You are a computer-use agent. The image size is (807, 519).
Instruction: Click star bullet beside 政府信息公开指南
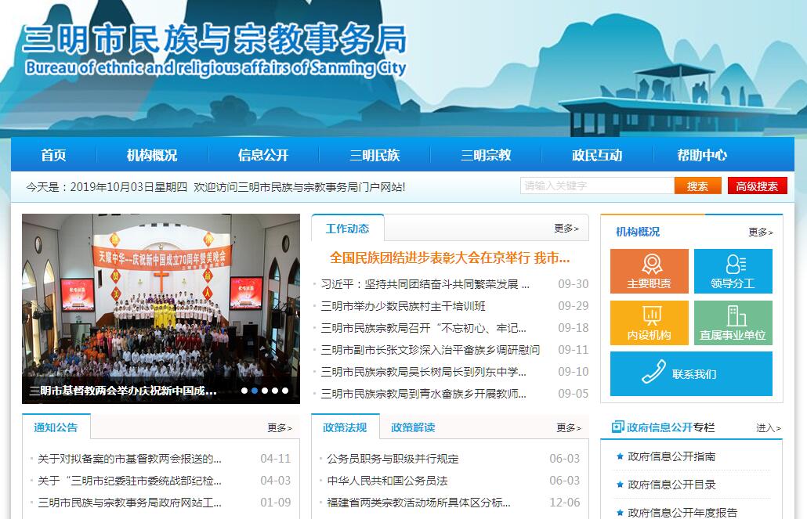pyautogui.click(x=620, y=456)
